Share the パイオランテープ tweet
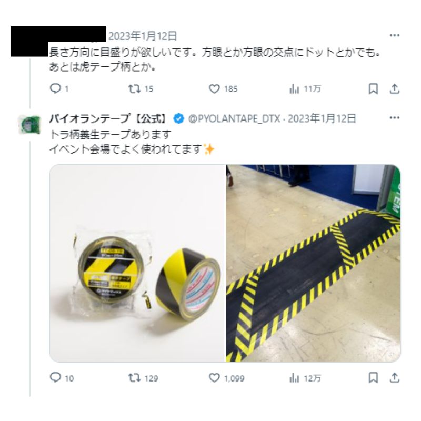421x421 pixels. point(395,378)
